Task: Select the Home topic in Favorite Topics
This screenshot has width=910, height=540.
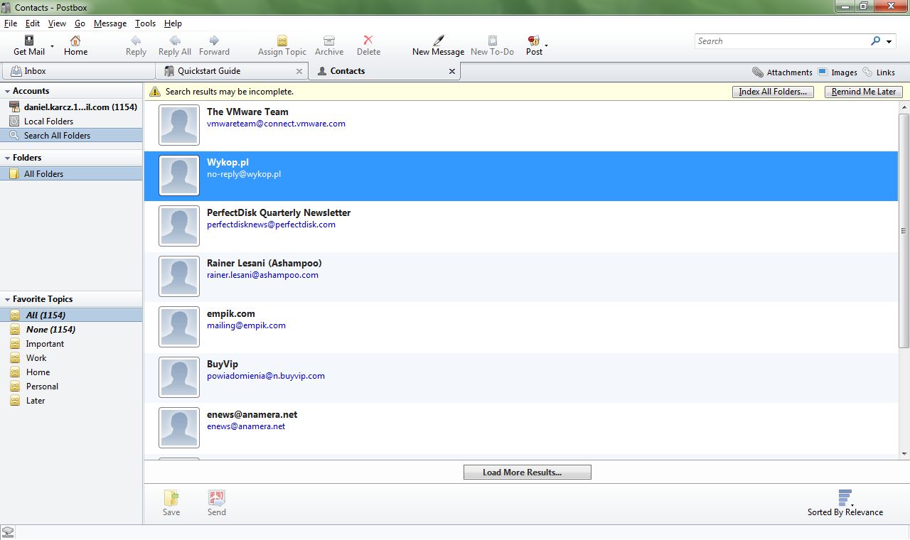Action: [71, 372]
